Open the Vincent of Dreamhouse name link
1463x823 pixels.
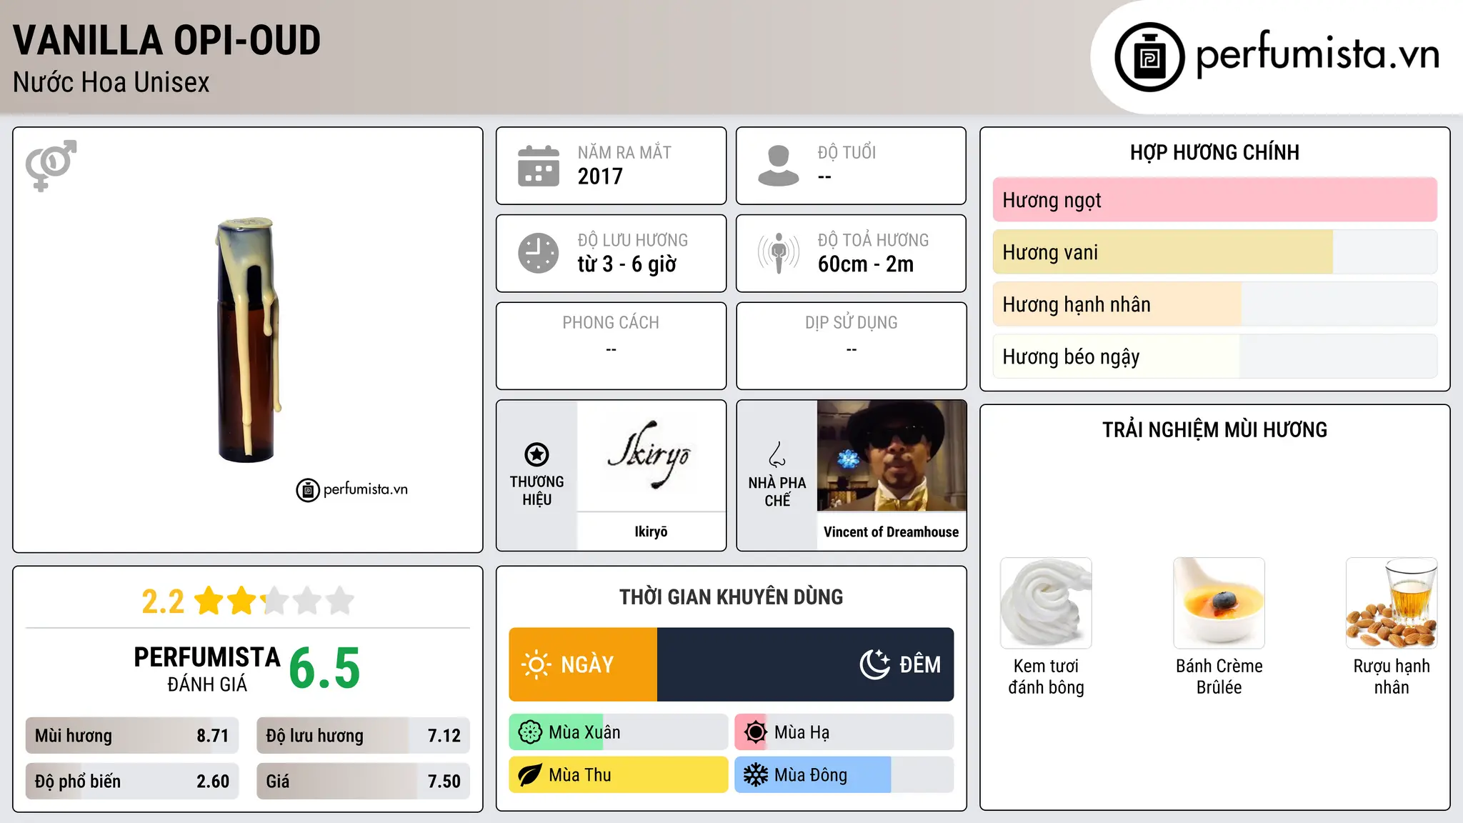(892, 532)
